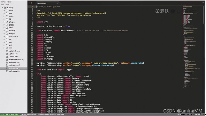Click the README.md file icon

tap(7, 62)
